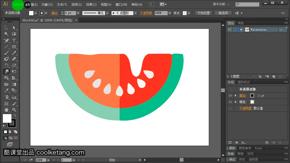The width and height of the screenshot is (290, 163).
Task: Open 文件(F) menu
Action: 18,4
